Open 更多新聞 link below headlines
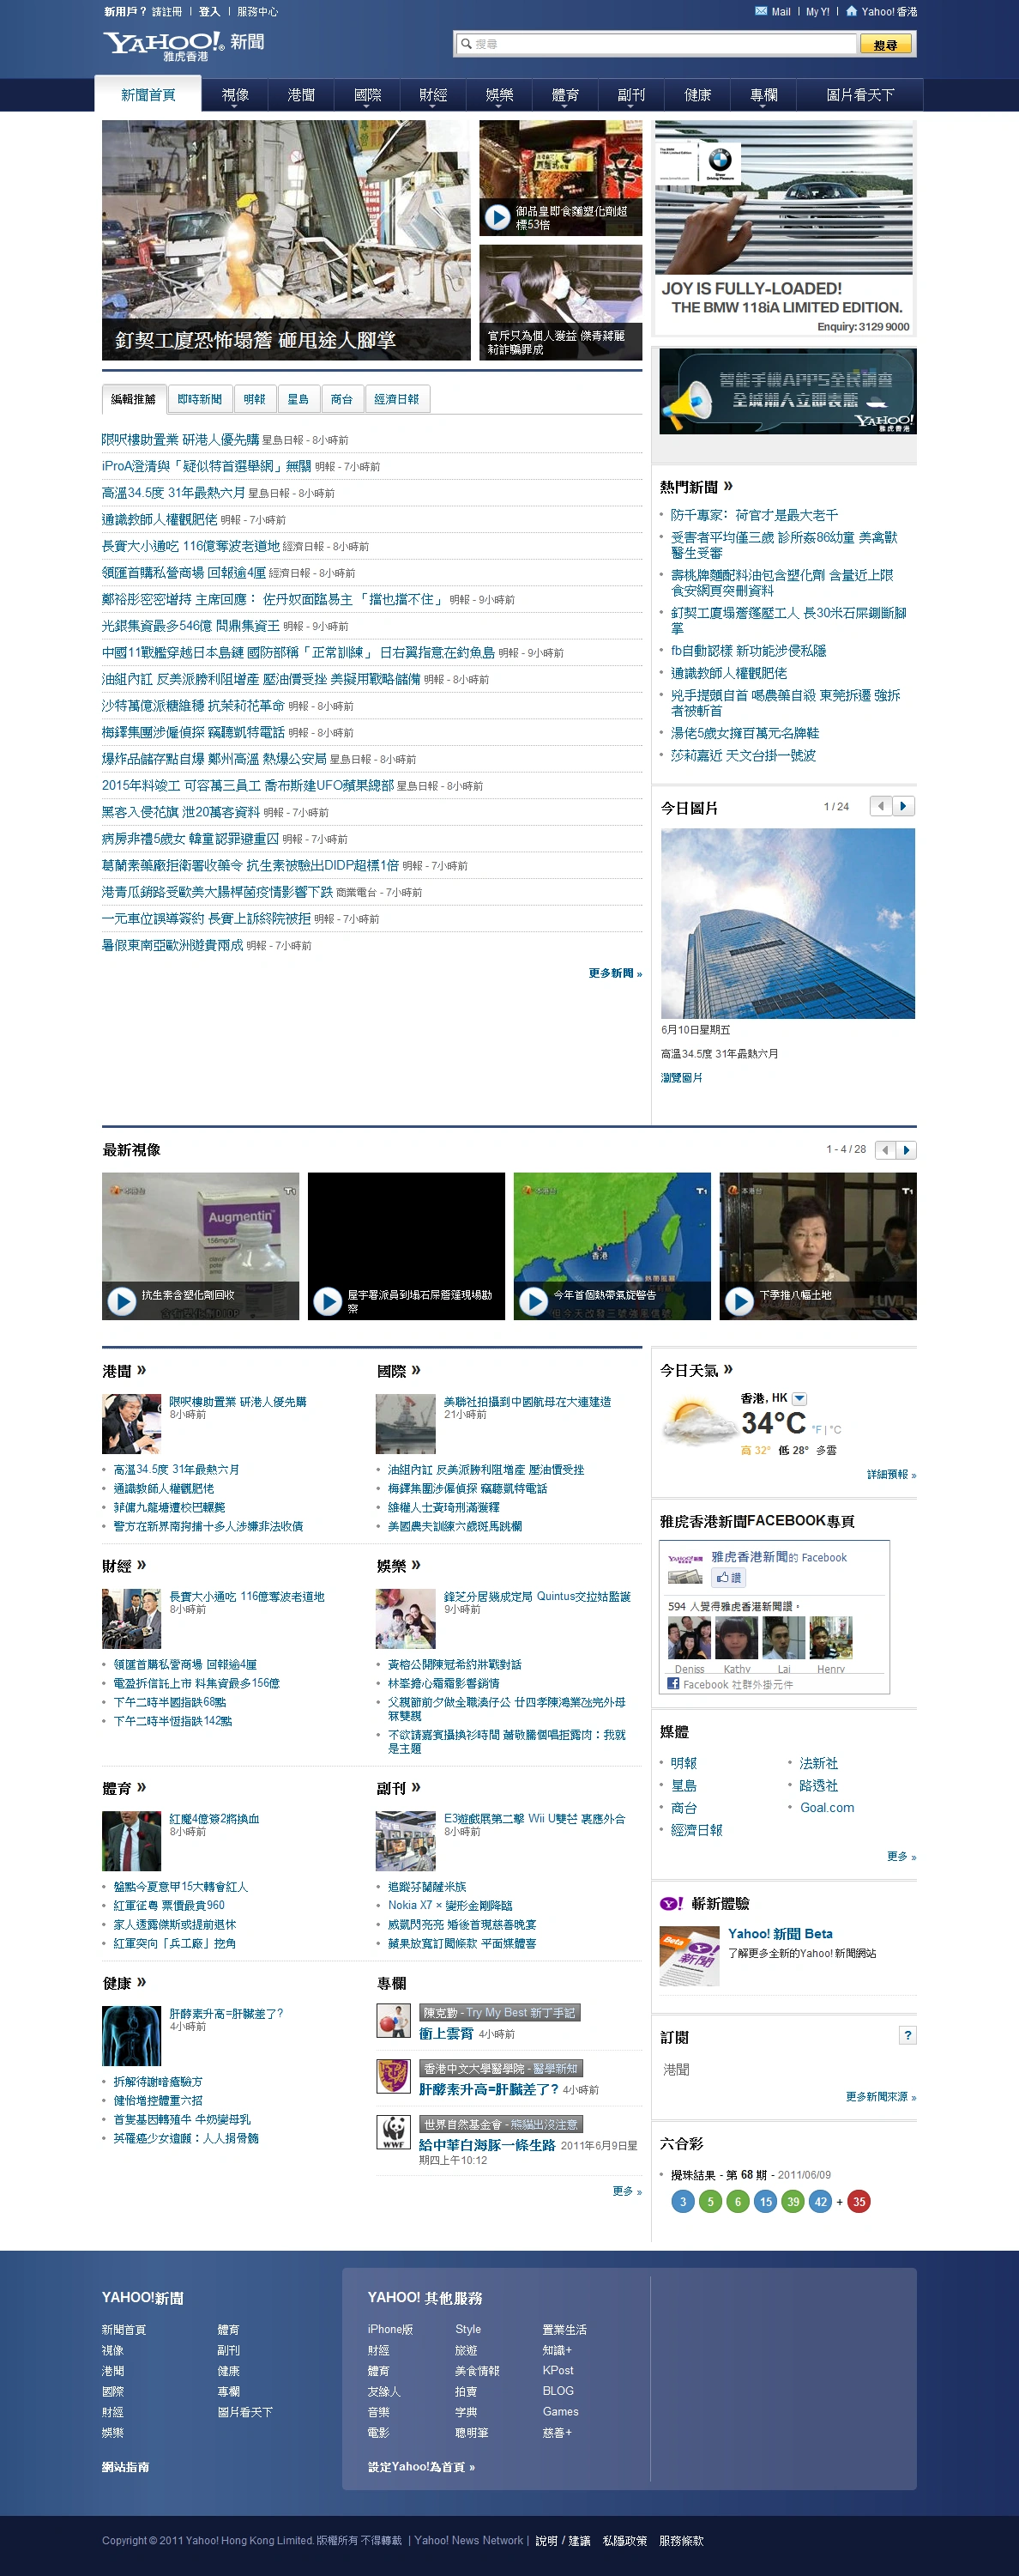1019x2576 pixels. (x=615, y=973)
